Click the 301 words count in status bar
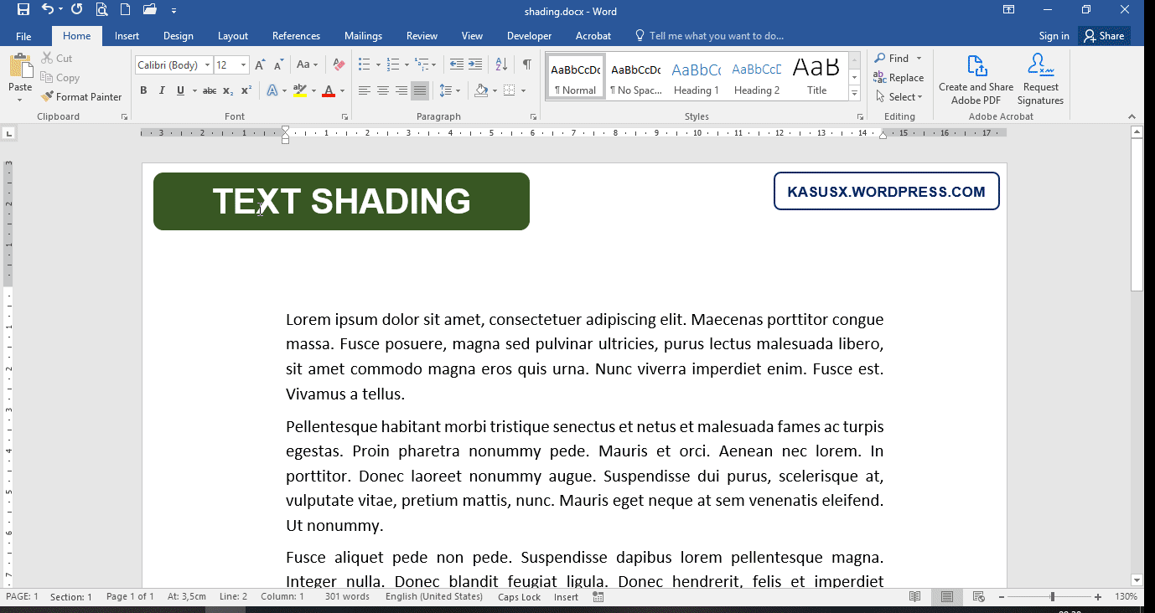1155x613 pixels. click(x=347, y=596)
